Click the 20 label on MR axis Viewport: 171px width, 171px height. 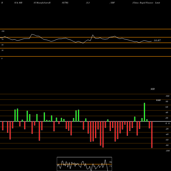[167, 118]
